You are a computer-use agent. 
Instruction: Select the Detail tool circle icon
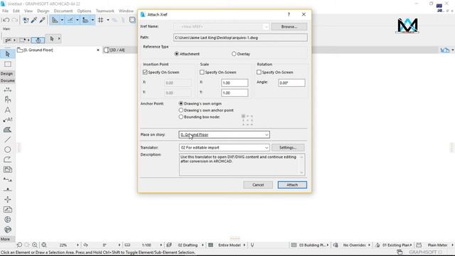click(x=8, y=220)
